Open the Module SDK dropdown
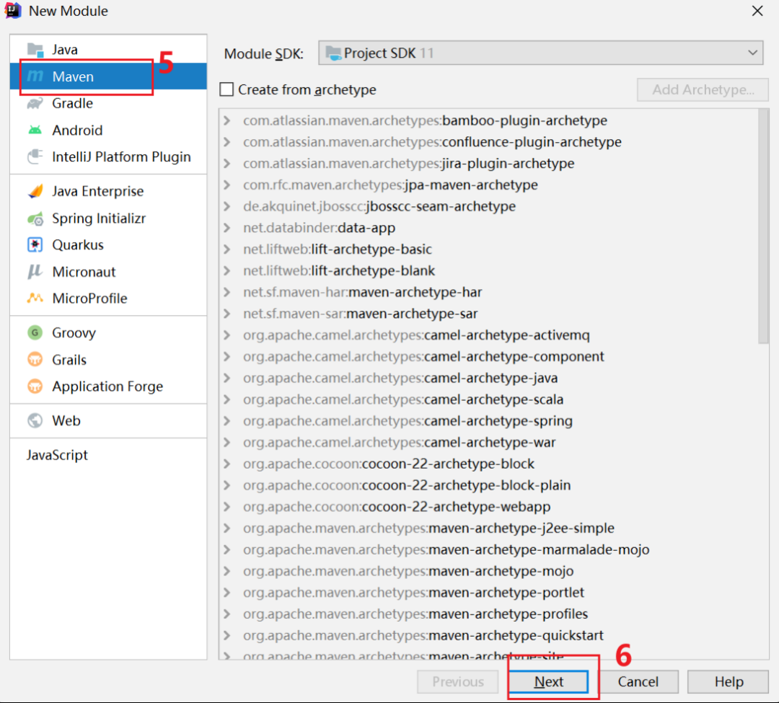Viewport: 779px width, 703px height. click(x=541, y=53)
